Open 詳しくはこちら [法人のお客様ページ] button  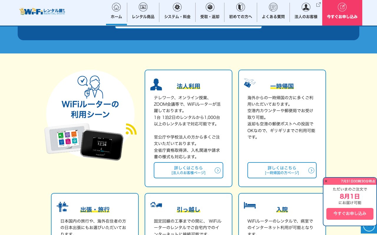[x=188, y=170]
